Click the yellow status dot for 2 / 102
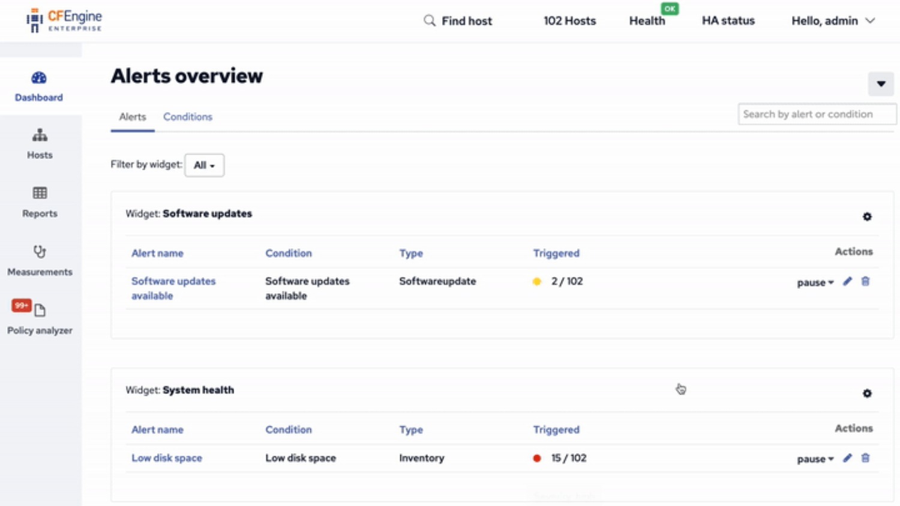 click(x=537, y=281)
